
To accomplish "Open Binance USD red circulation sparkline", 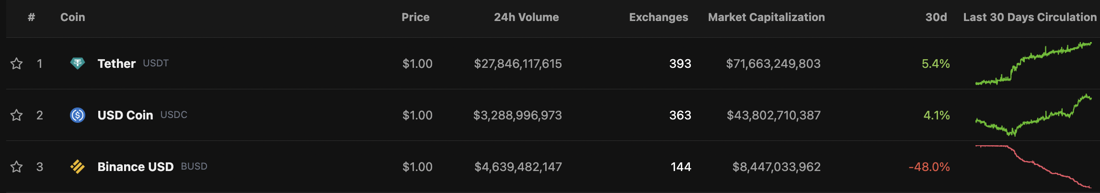I will click(1033, 167).
